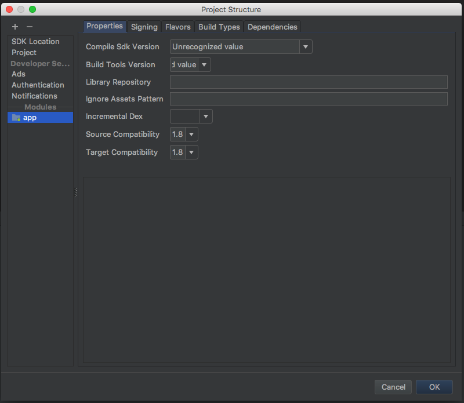
Task: Select SDK Location in sidebar
Action: [x=35, y=42]
